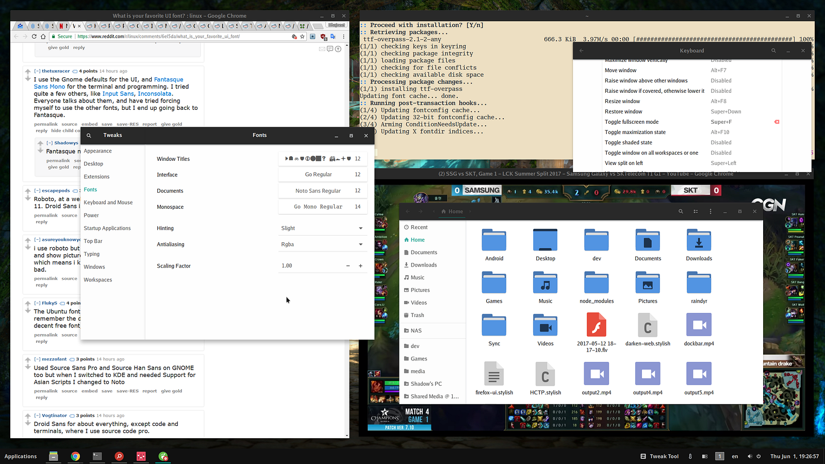
Task: Change the Window Titles font setting
Action: (323, 159)
